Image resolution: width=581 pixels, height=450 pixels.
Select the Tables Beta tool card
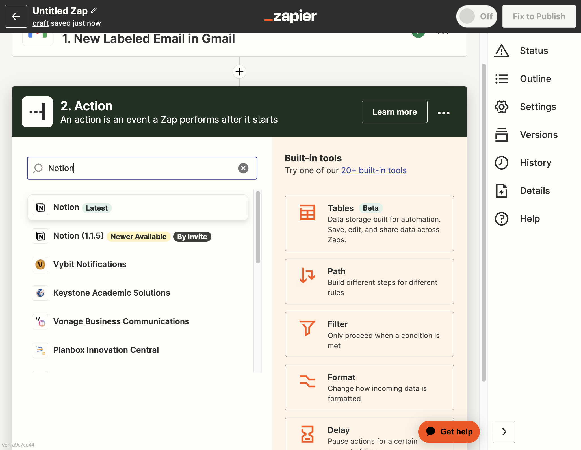click(x=369, y=223)
